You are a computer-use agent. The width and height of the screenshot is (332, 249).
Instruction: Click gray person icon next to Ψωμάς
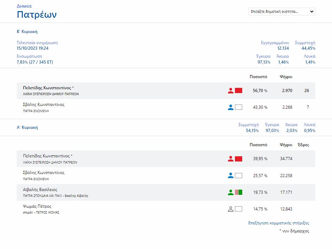230,209
